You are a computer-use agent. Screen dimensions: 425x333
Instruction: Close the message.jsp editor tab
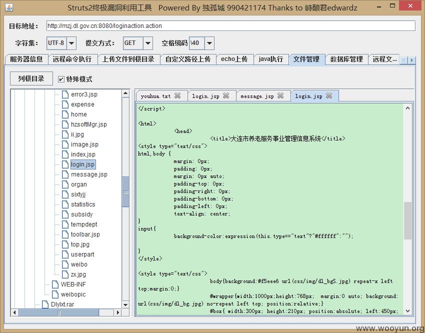[x=280, y=95]
